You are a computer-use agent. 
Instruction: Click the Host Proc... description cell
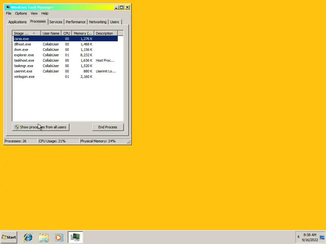tap(105, 60)
